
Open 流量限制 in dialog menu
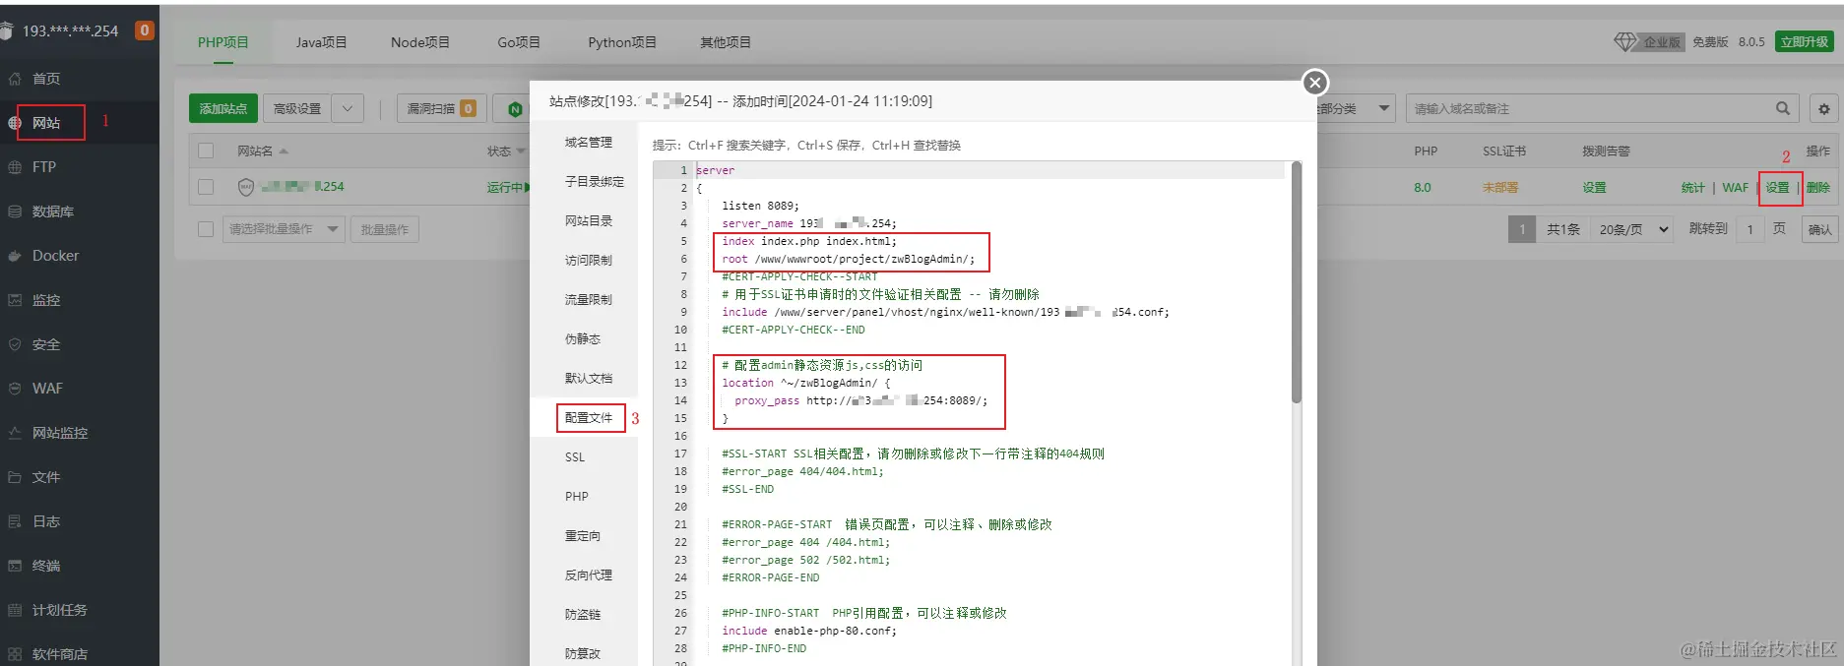point(588,300)
